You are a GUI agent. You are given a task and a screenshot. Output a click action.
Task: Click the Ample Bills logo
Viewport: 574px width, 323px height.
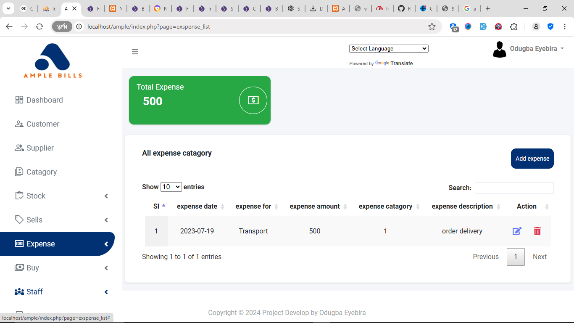pos(53,61)
